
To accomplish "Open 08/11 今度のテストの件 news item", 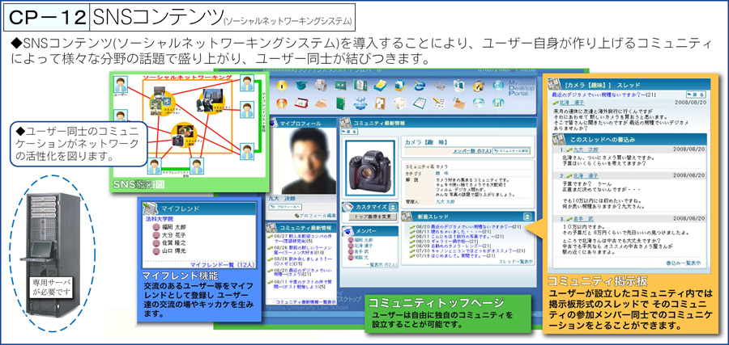I will tap(303, 284).
